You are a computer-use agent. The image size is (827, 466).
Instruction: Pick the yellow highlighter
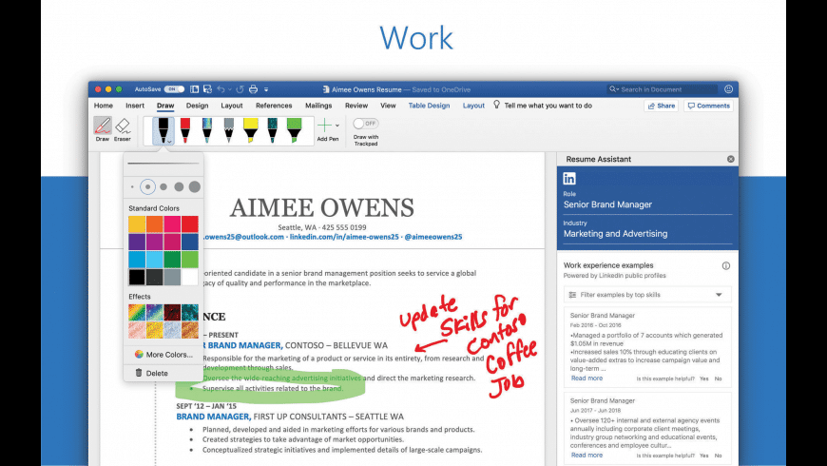pos(251,130)
